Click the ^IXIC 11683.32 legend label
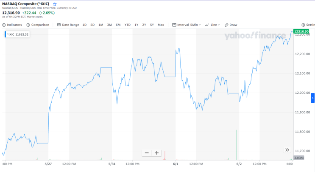 pos(17,34)
